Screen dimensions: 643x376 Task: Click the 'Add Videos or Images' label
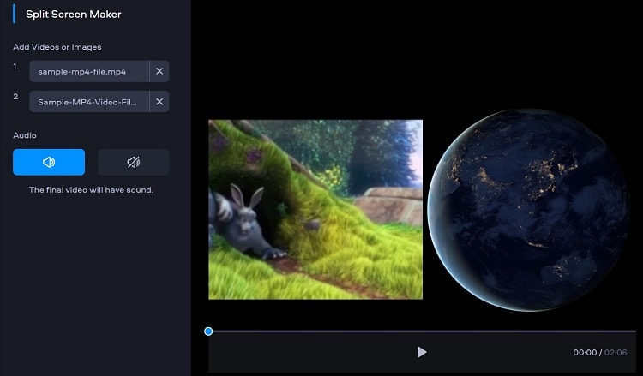click(57, 47)
